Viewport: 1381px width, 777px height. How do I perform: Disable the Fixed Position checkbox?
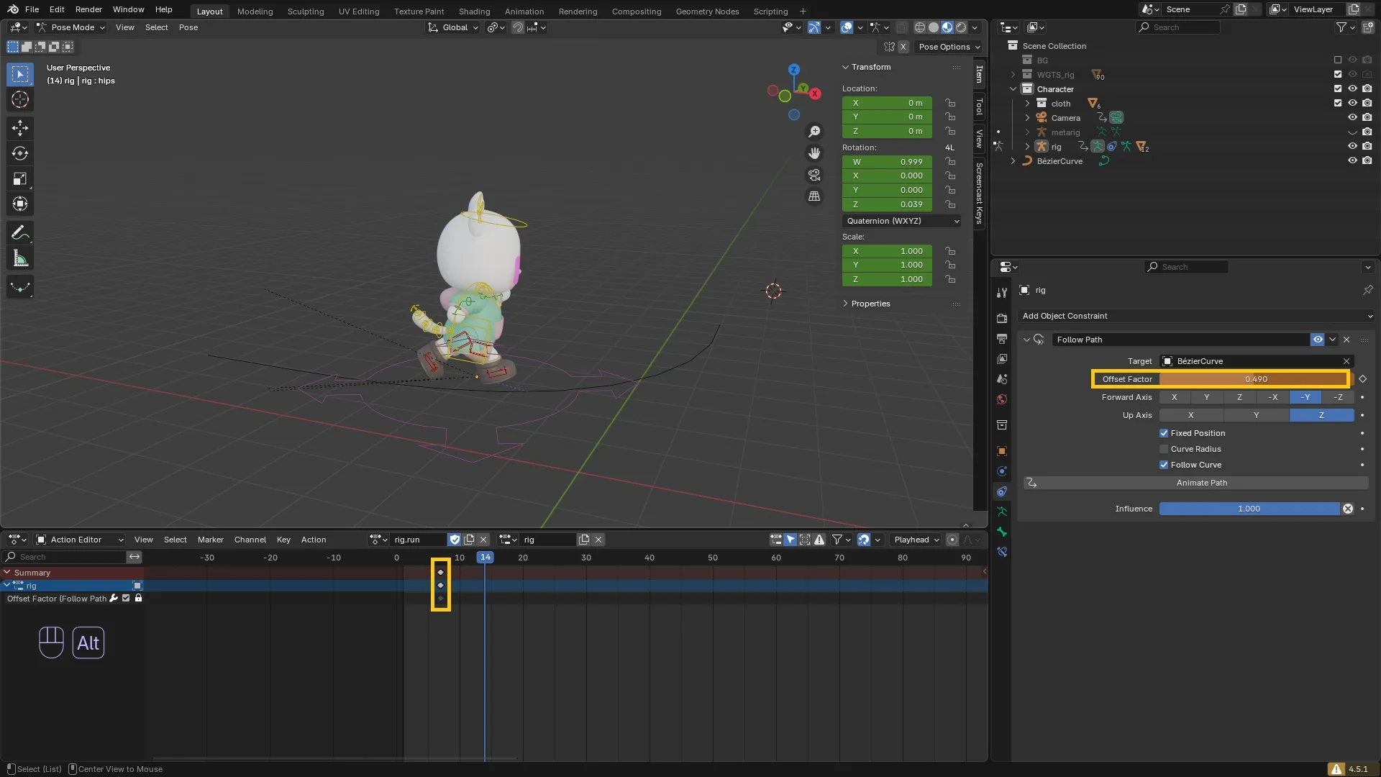pyautogui.click(x=1164, y=433)
